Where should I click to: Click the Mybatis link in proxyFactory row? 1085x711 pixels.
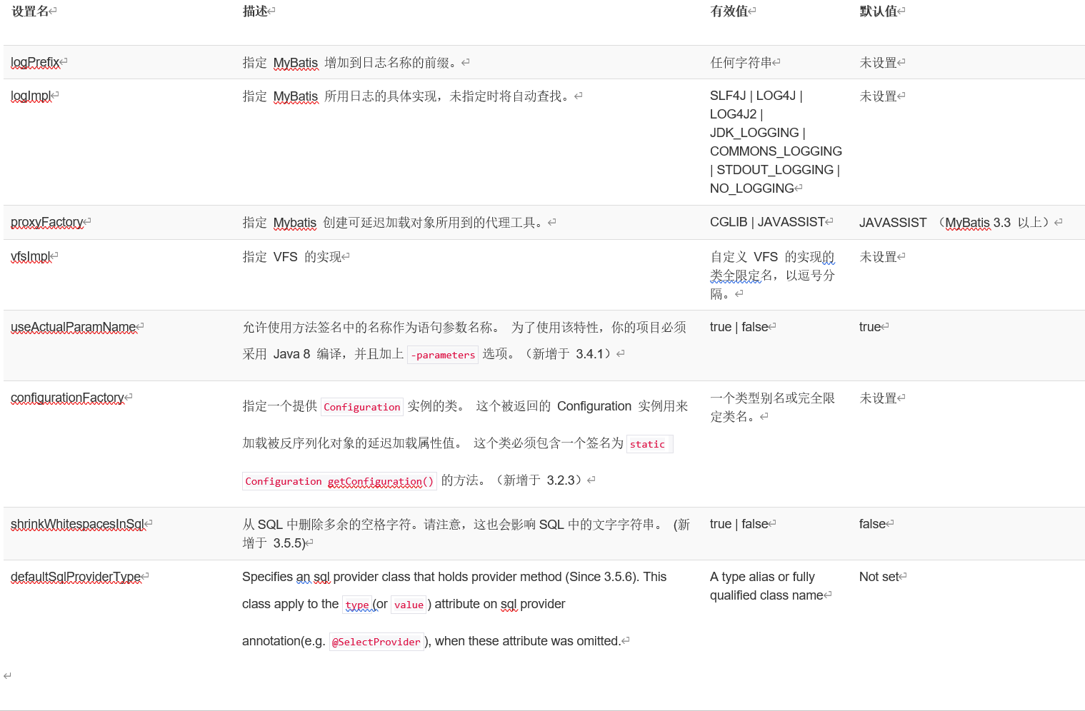(x=294, y=222)
